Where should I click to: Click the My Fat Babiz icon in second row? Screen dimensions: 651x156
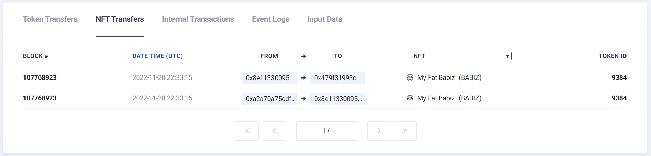pos(410,98)
